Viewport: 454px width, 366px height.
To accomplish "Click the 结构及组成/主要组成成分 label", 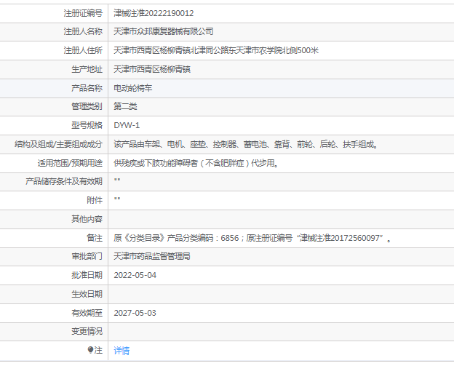I will 58,144.
